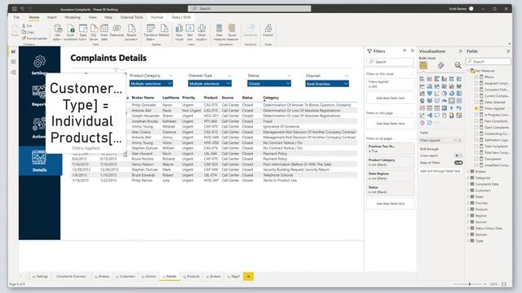The height and width of the screenshot is (293, 522).
Task: Insert a New visual
Action: click(x=179, y=33)
